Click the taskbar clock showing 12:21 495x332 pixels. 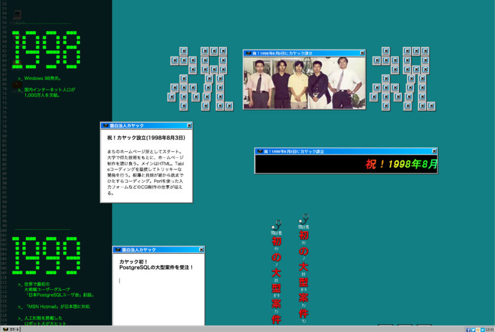[489, 329]
